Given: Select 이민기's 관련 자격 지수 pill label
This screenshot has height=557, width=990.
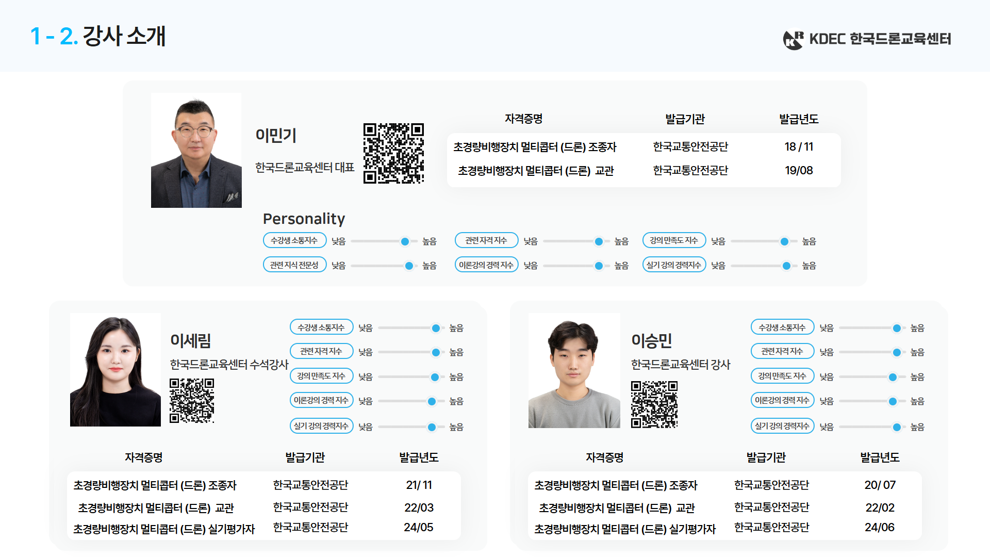Looking at the screenshot, I should [x=486, y=240].
